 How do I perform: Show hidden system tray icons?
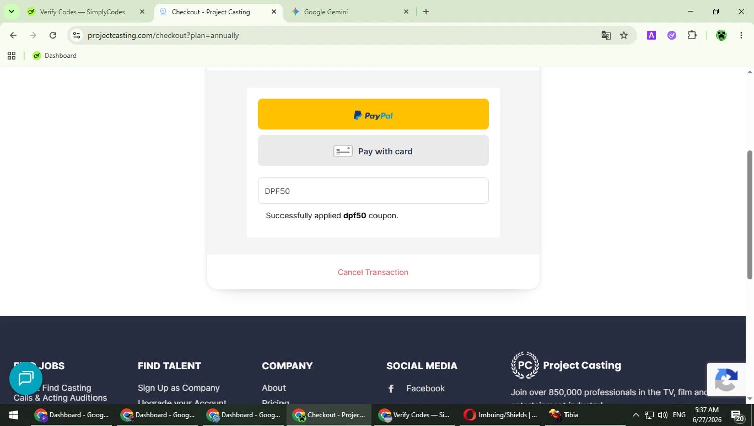636,415
